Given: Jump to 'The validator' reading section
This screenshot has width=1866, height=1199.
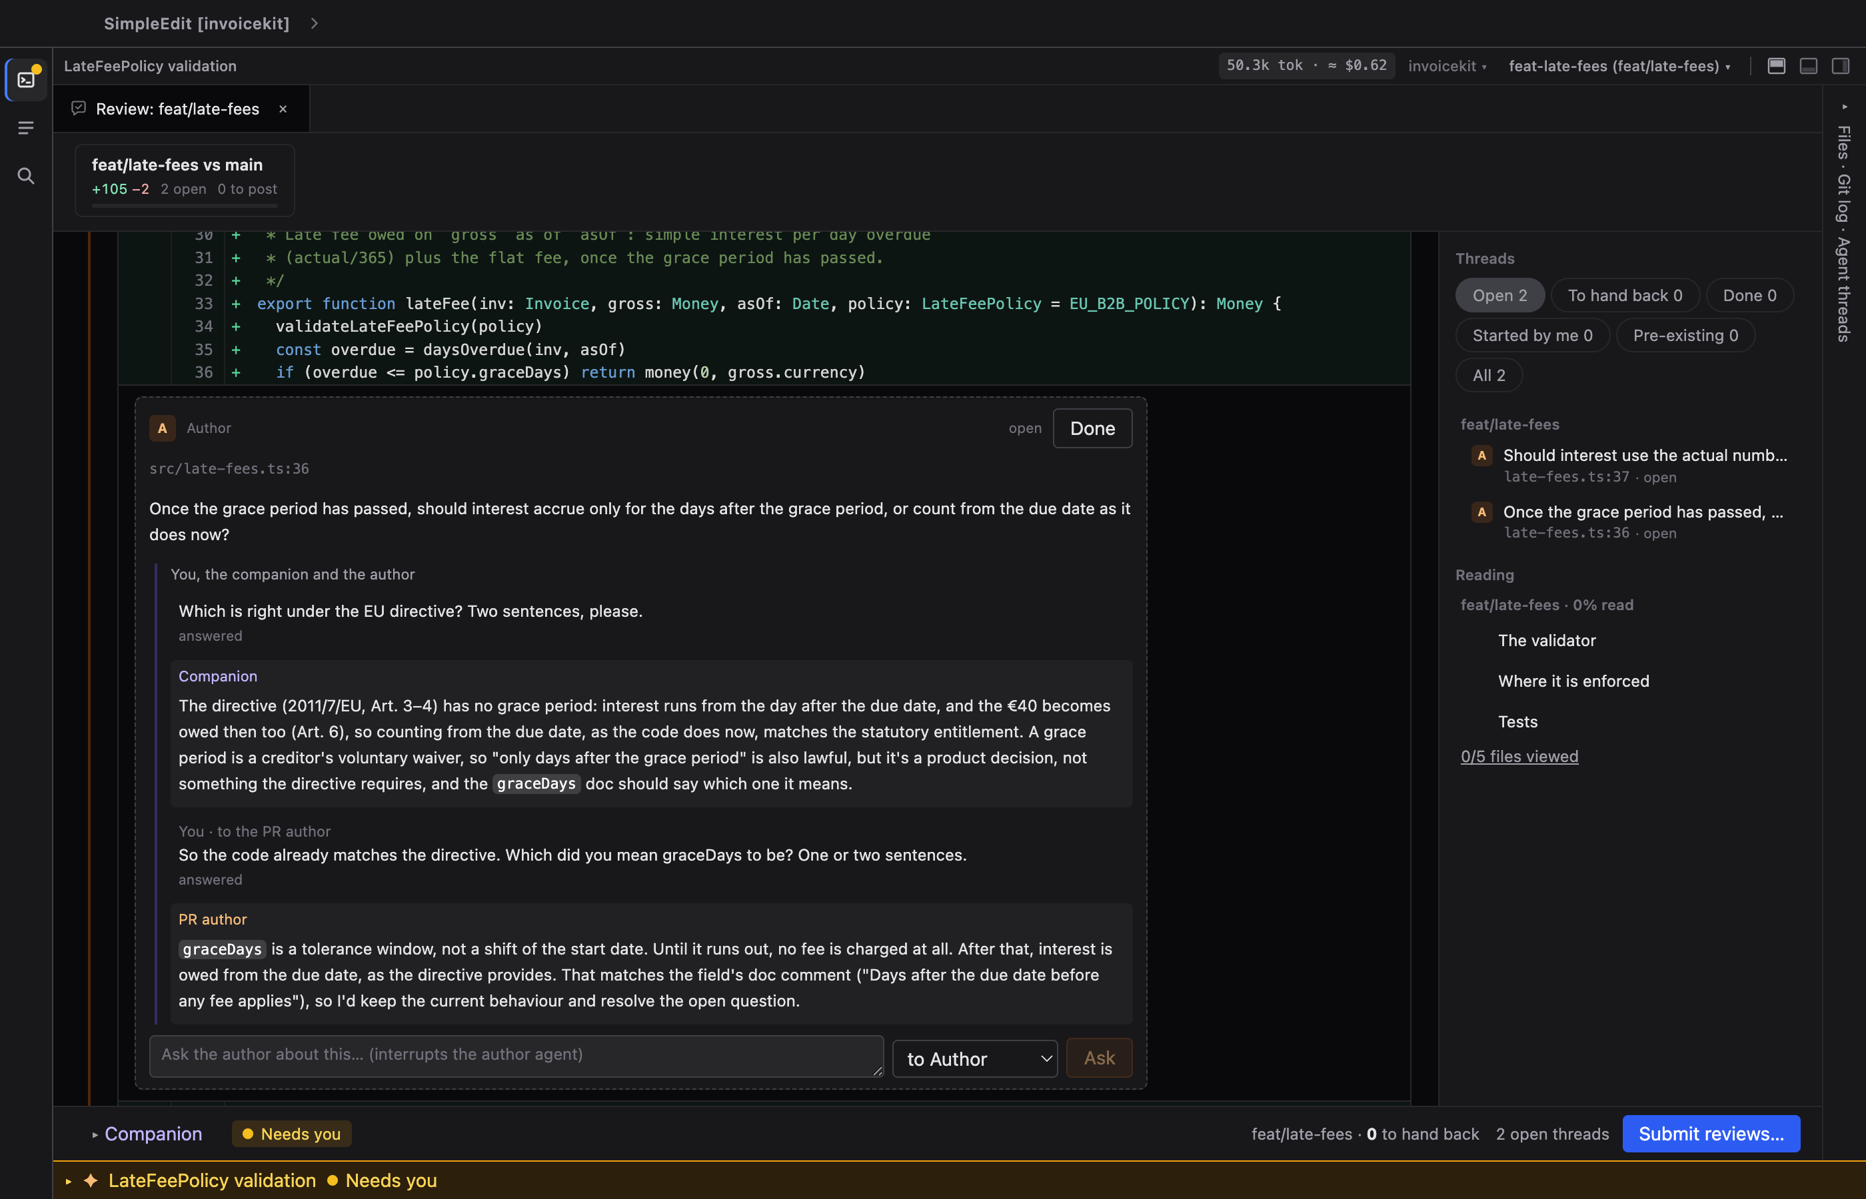Looking at the screenshot, I should click(x=1547, y=640).
